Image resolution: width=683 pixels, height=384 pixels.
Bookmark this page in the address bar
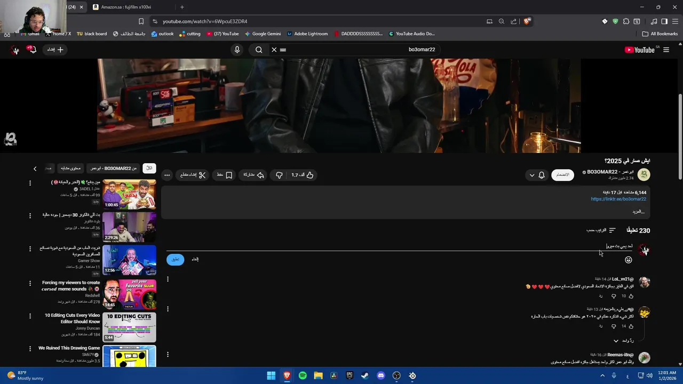(x=141, y=21)
